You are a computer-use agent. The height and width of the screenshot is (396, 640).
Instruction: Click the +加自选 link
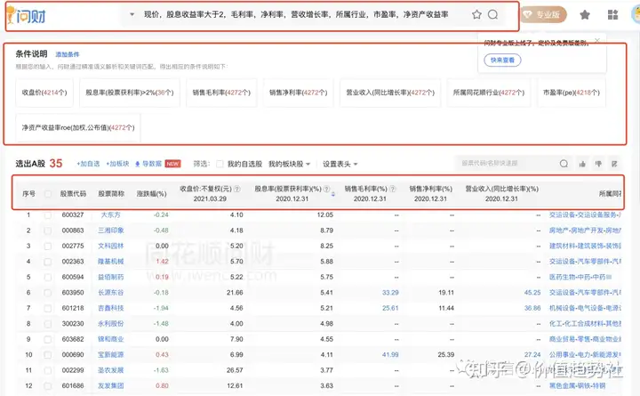click(88, 164)
